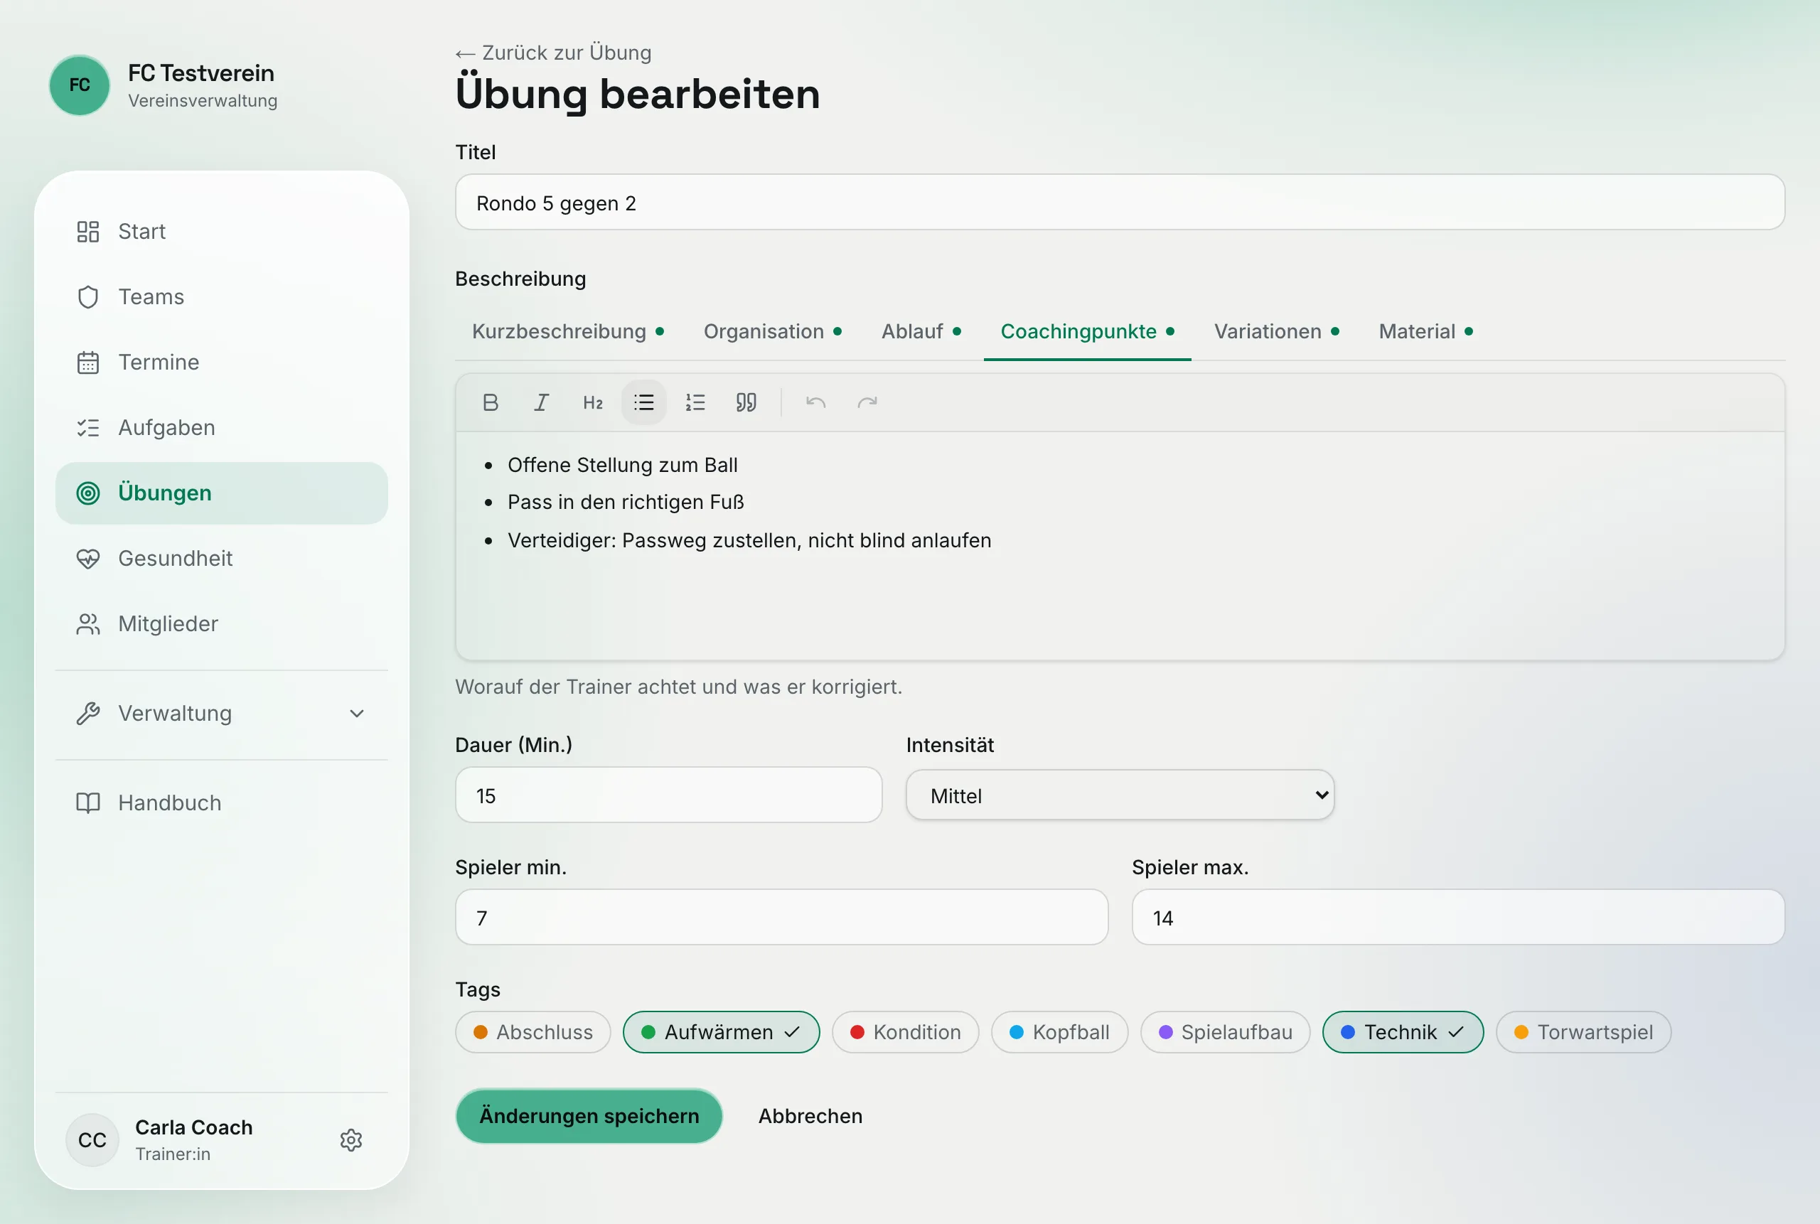Switch to the Material tab
The height and width of the screenshot is (1224, 1820).
coord(1425,332)
